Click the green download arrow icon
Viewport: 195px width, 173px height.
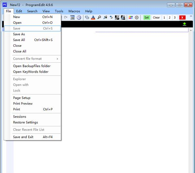pos(184,24)
